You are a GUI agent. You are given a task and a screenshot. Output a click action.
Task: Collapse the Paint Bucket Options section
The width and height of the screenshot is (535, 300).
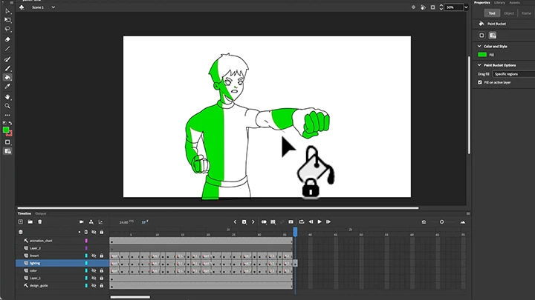pyautogui.click(x=479, y=65)
